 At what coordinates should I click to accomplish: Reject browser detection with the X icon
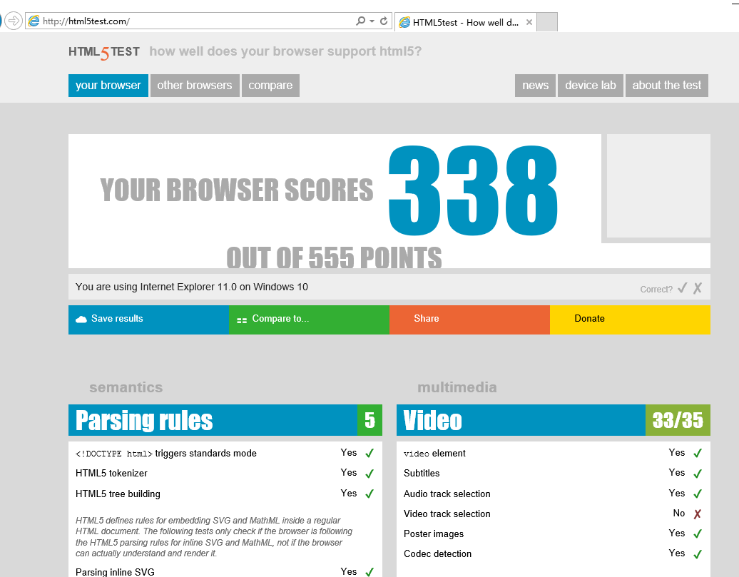click(x=698, y=288)
